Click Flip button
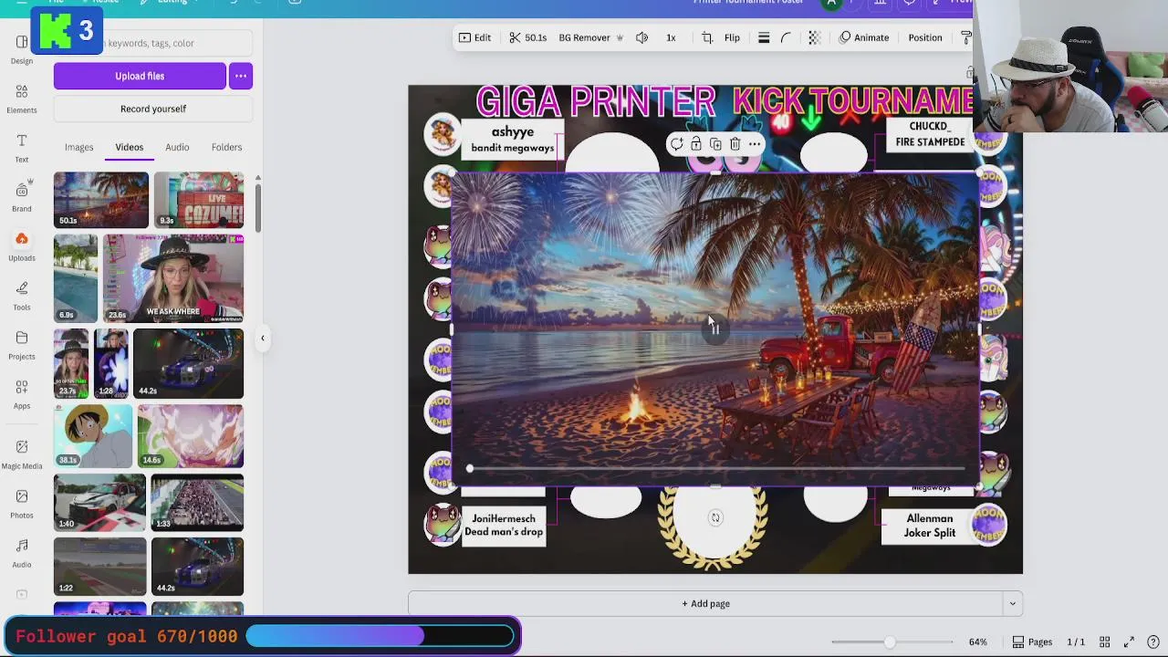The height and width of the screenshot is (657, 1168). (x=732, y=37)
